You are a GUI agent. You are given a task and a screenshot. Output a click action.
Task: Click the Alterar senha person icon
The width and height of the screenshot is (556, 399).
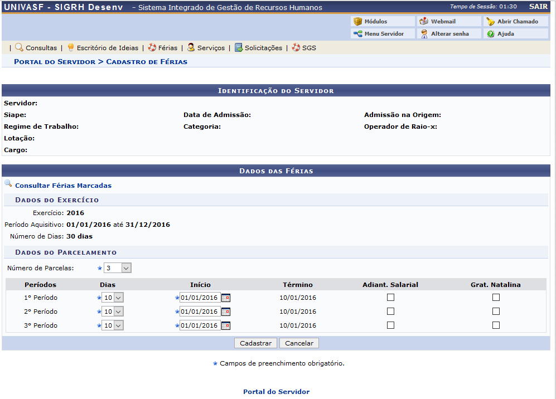424,34
